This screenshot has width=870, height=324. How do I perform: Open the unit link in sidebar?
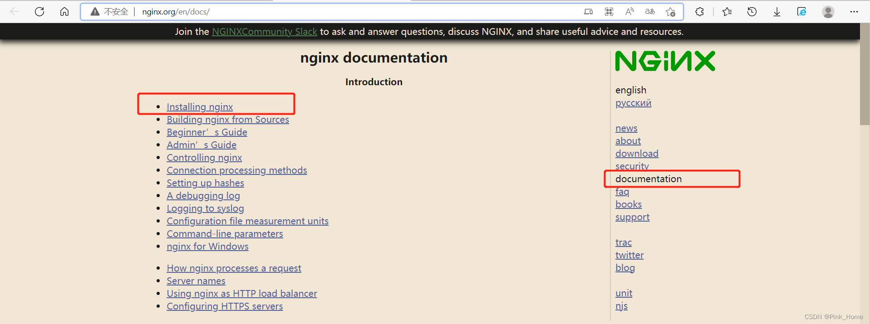click(x=624, y=293)
